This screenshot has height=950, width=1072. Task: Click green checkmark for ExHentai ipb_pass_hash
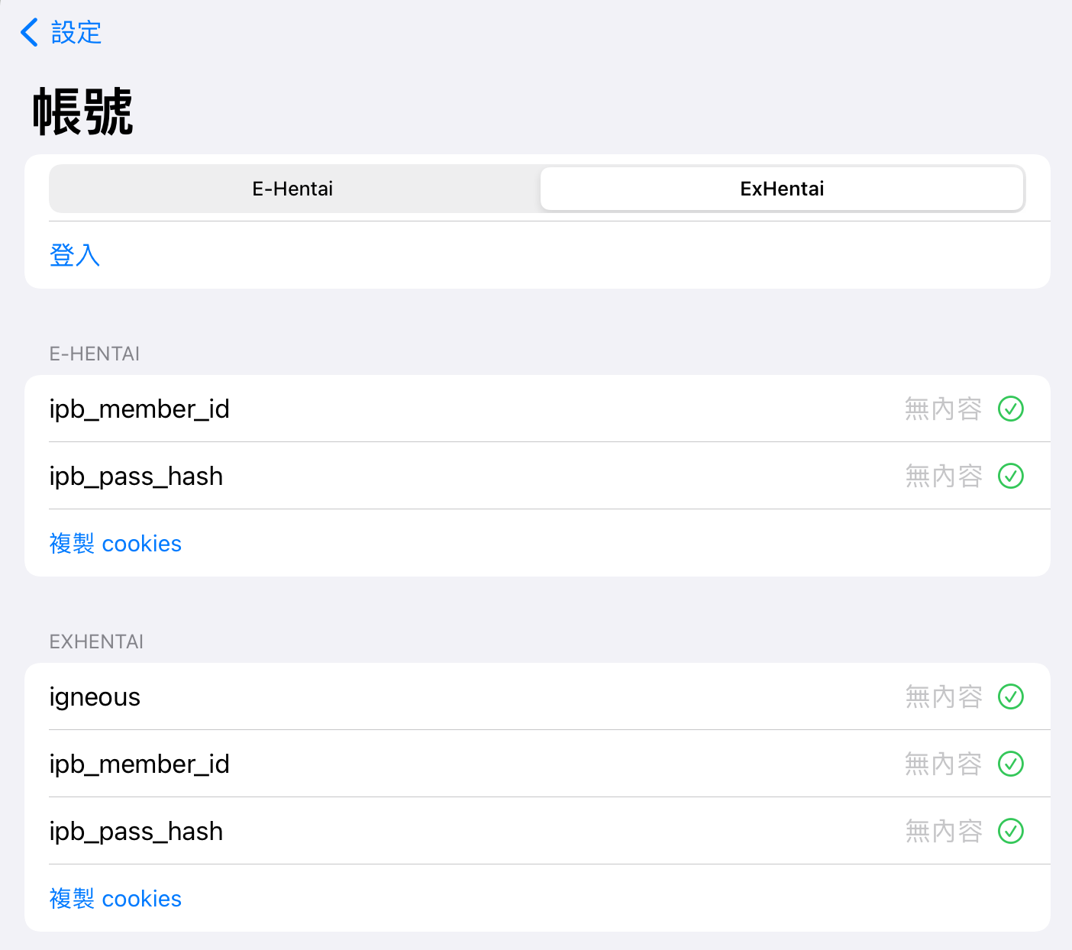click(x=1010, y=831)
